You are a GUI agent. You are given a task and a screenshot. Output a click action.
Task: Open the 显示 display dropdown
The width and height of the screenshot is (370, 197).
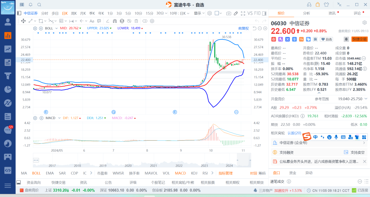click(199, 13)
